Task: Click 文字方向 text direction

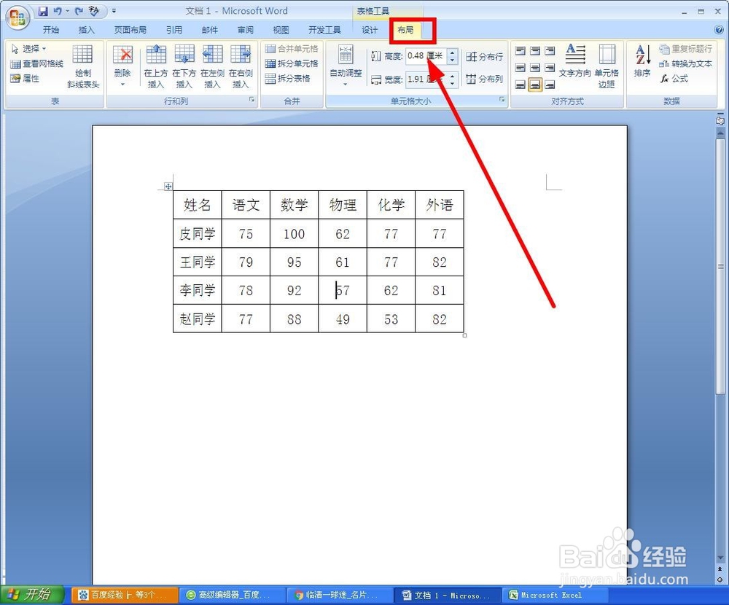Action: [x=574, y=61]
